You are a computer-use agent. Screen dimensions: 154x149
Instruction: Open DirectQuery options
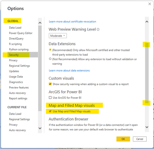[x=16, y=39]
